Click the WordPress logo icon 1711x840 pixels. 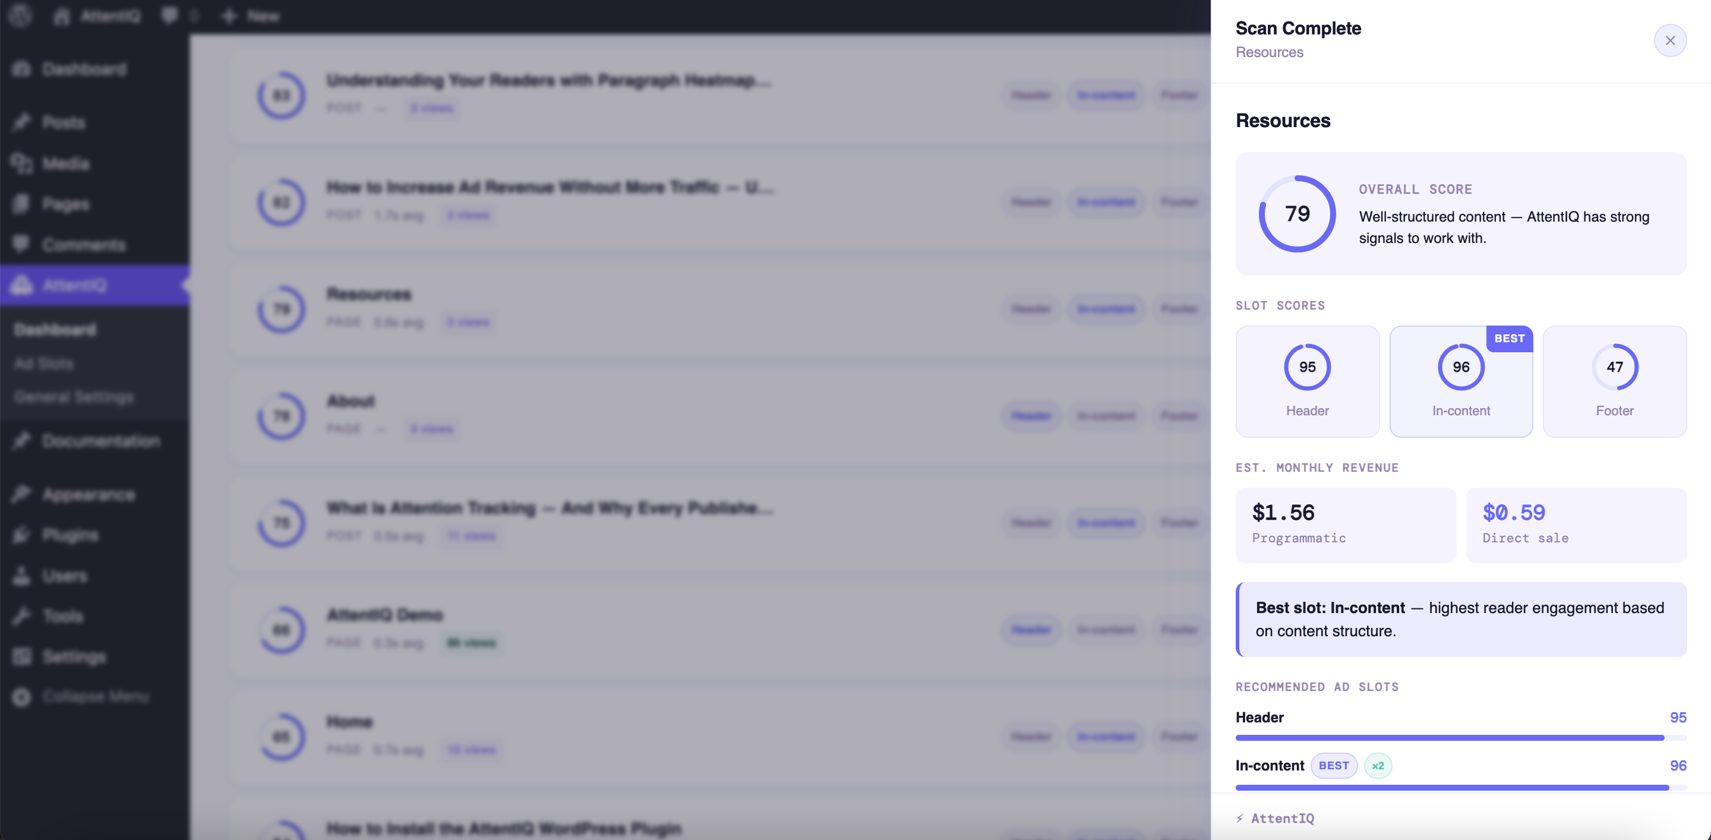click(21, 15)
